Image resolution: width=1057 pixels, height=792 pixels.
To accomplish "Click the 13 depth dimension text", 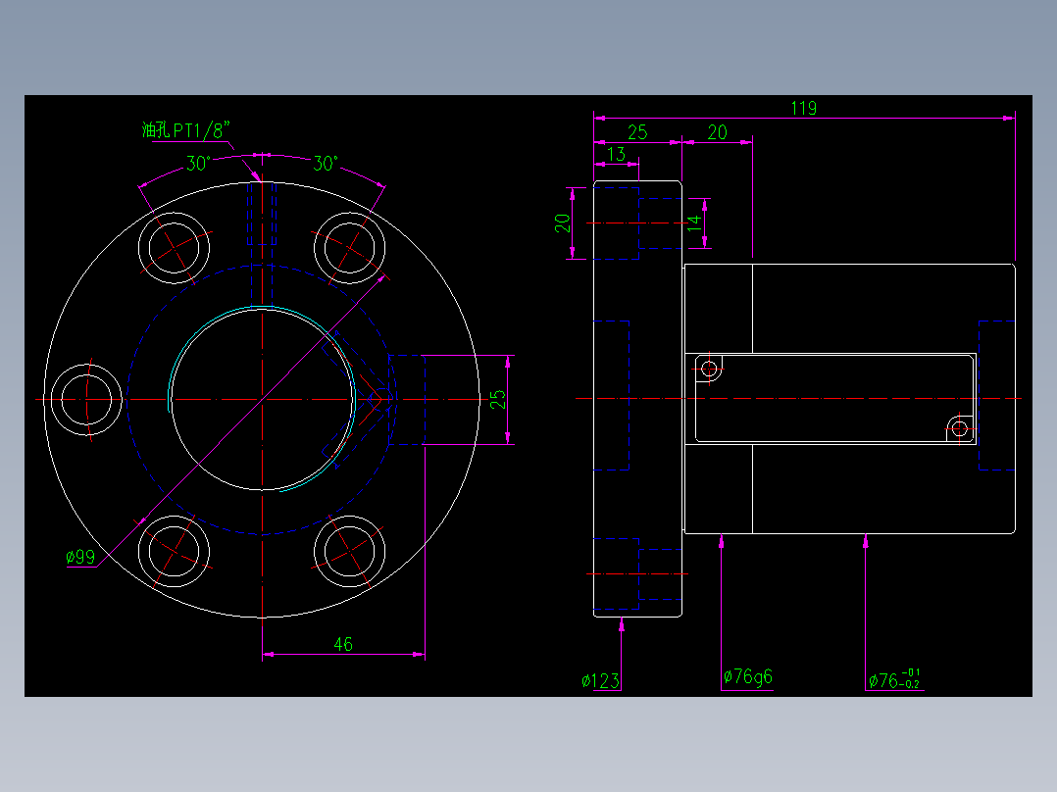I will click(616, 154).
